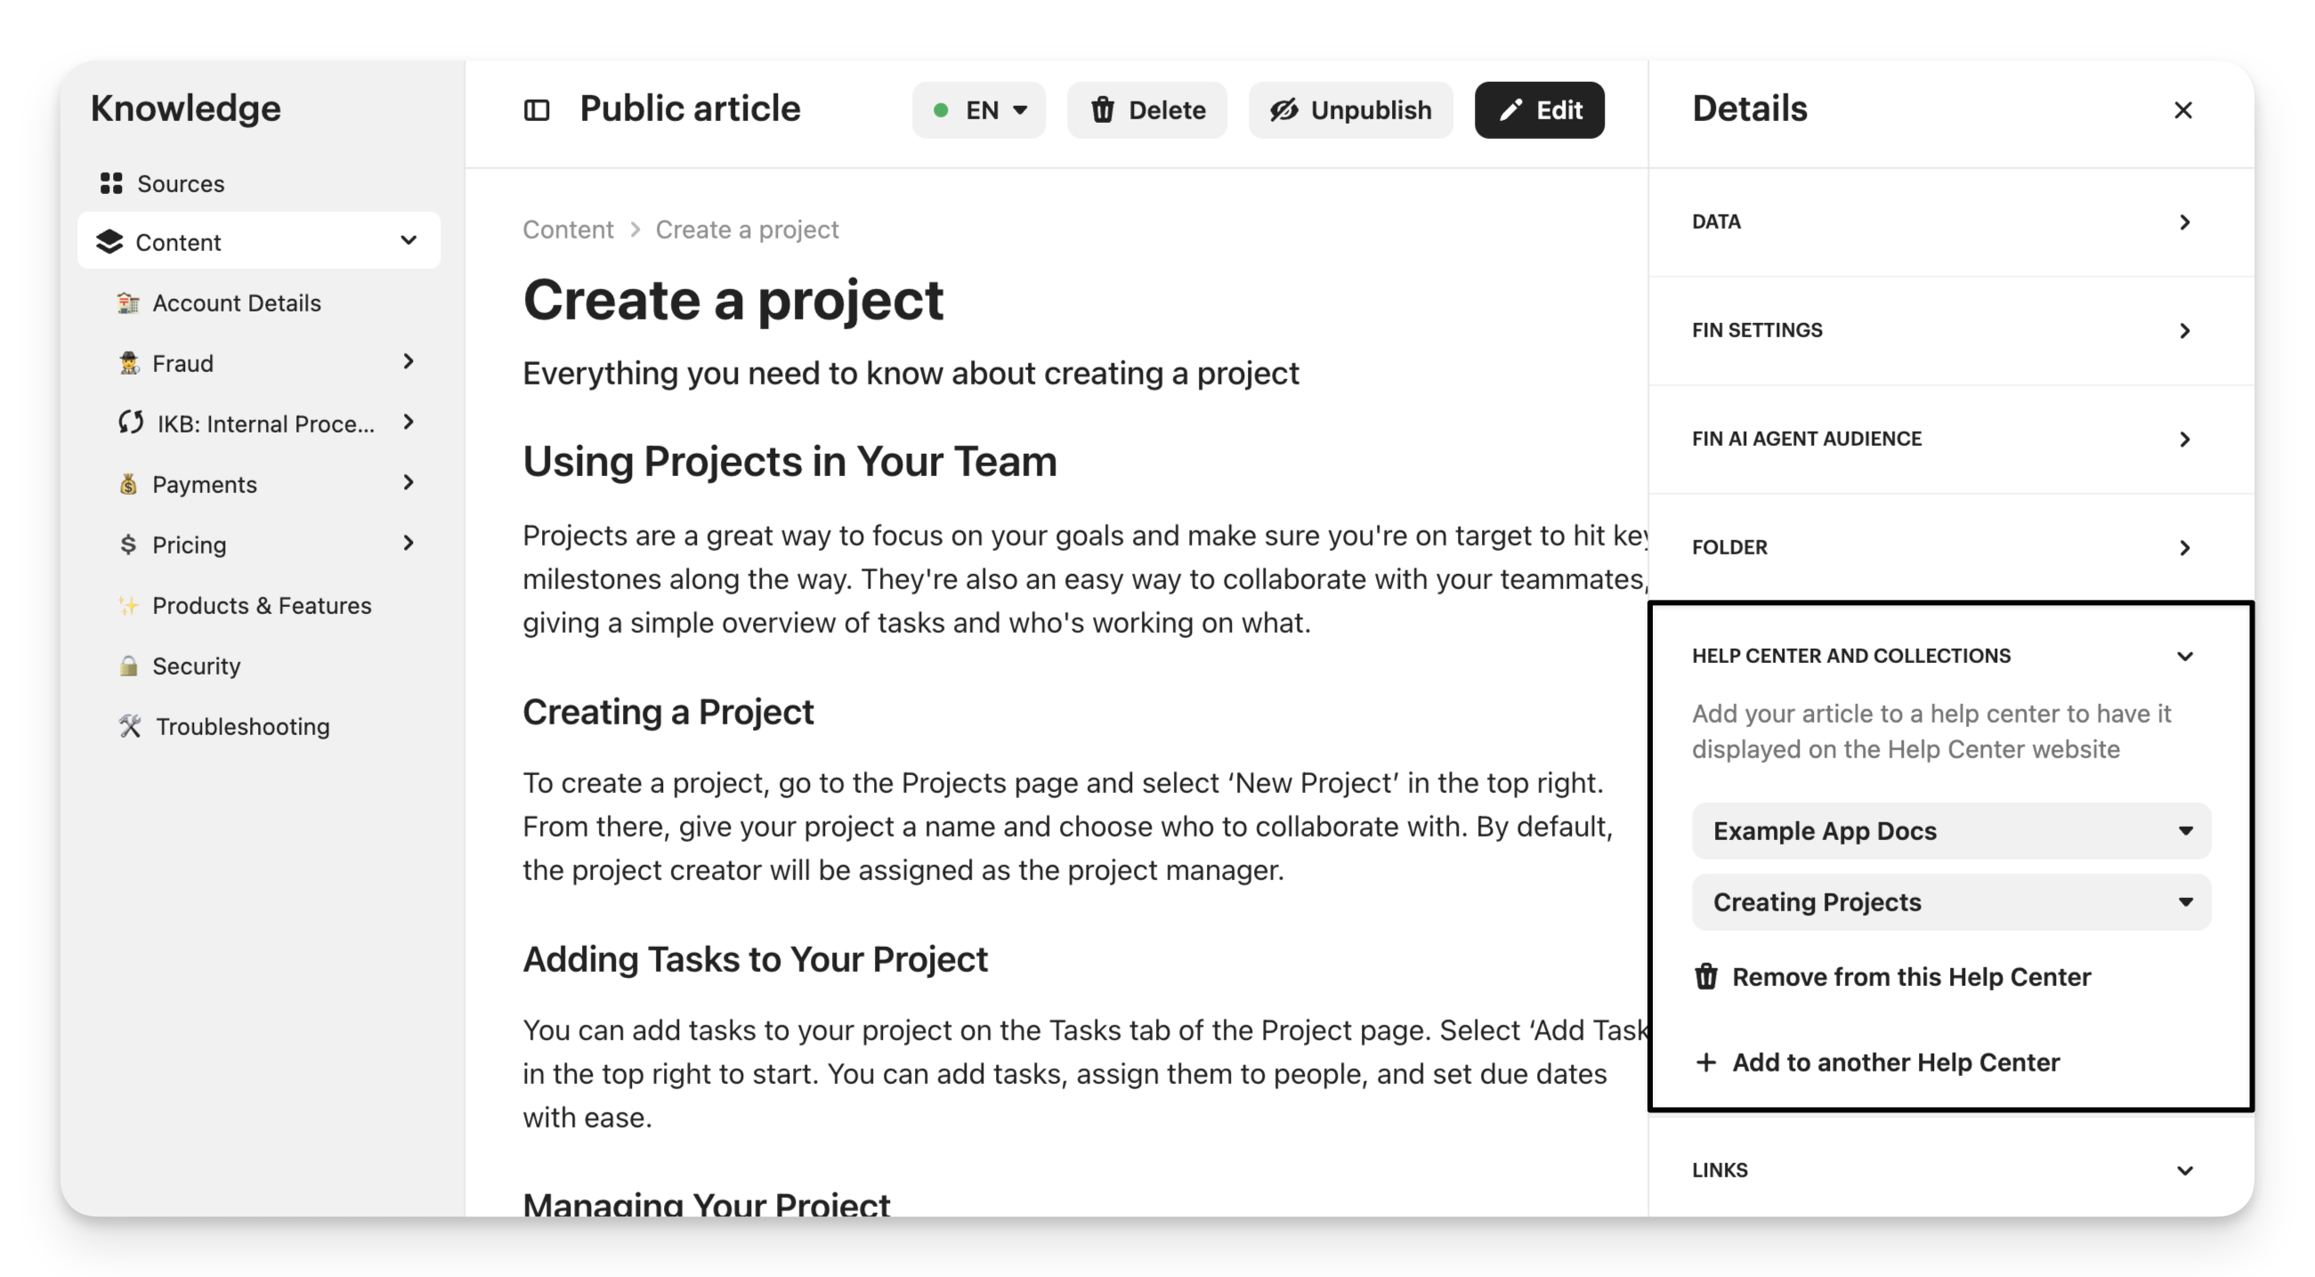Screen dimensions: 2315x1277
Task: Click the Content breadcrumb link
Action: point(568,230)
